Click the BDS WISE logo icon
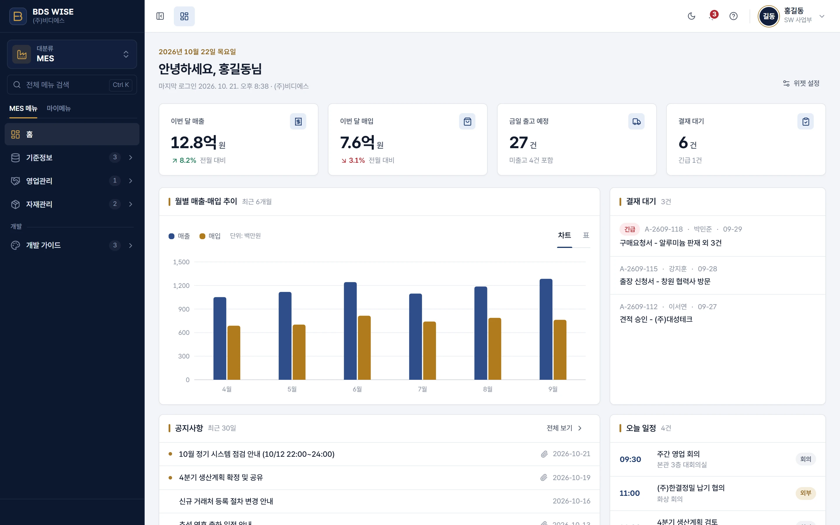 tap(18, 16)
